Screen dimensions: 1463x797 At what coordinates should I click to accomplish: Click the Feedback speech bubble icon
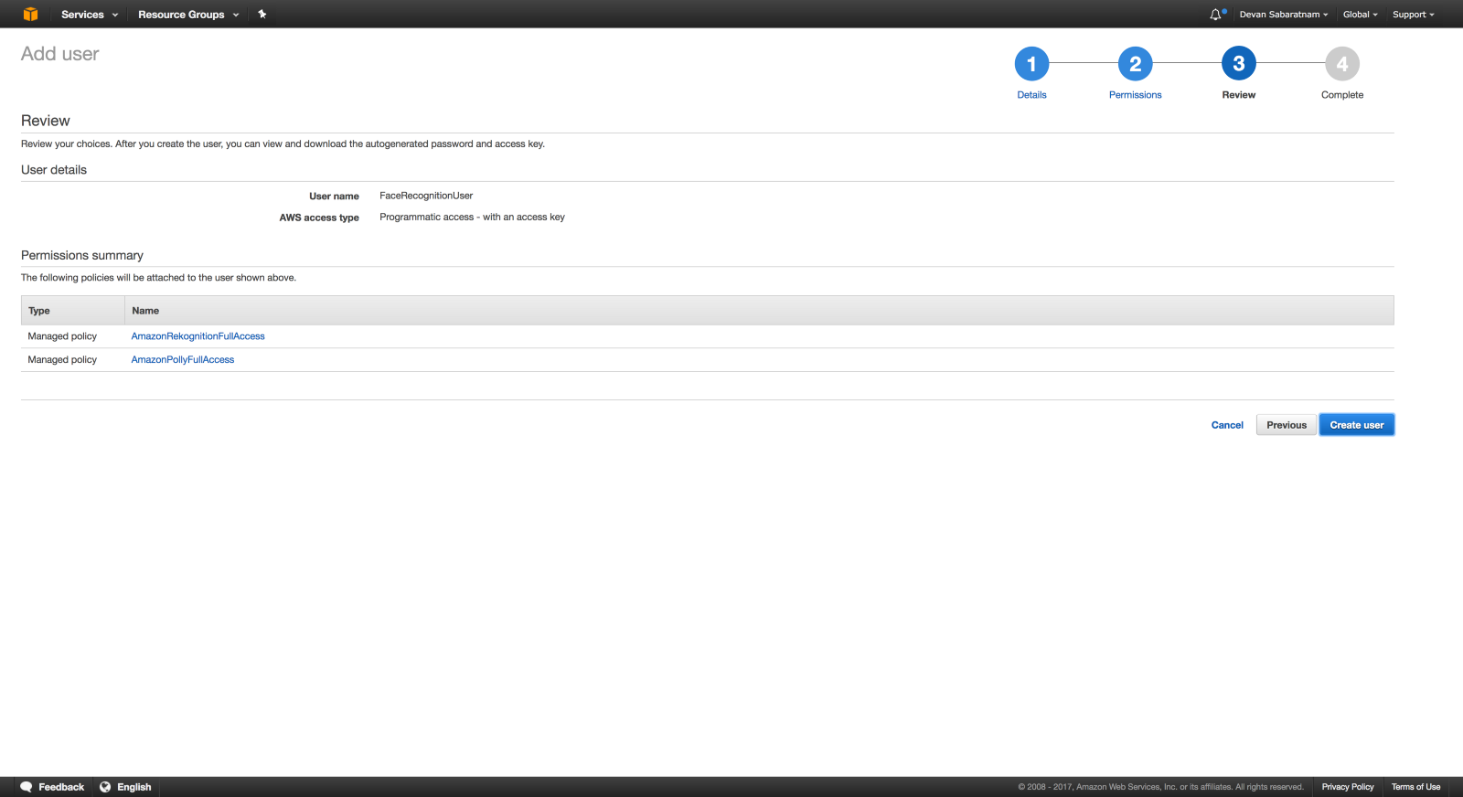coord(27,787)
